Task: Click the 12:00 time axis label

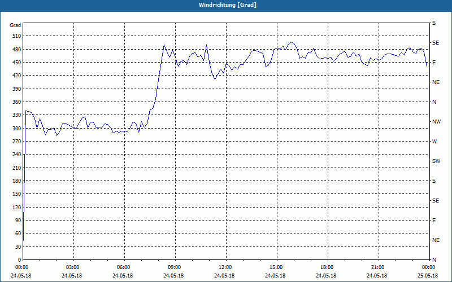Action: (x=226, y=267)
